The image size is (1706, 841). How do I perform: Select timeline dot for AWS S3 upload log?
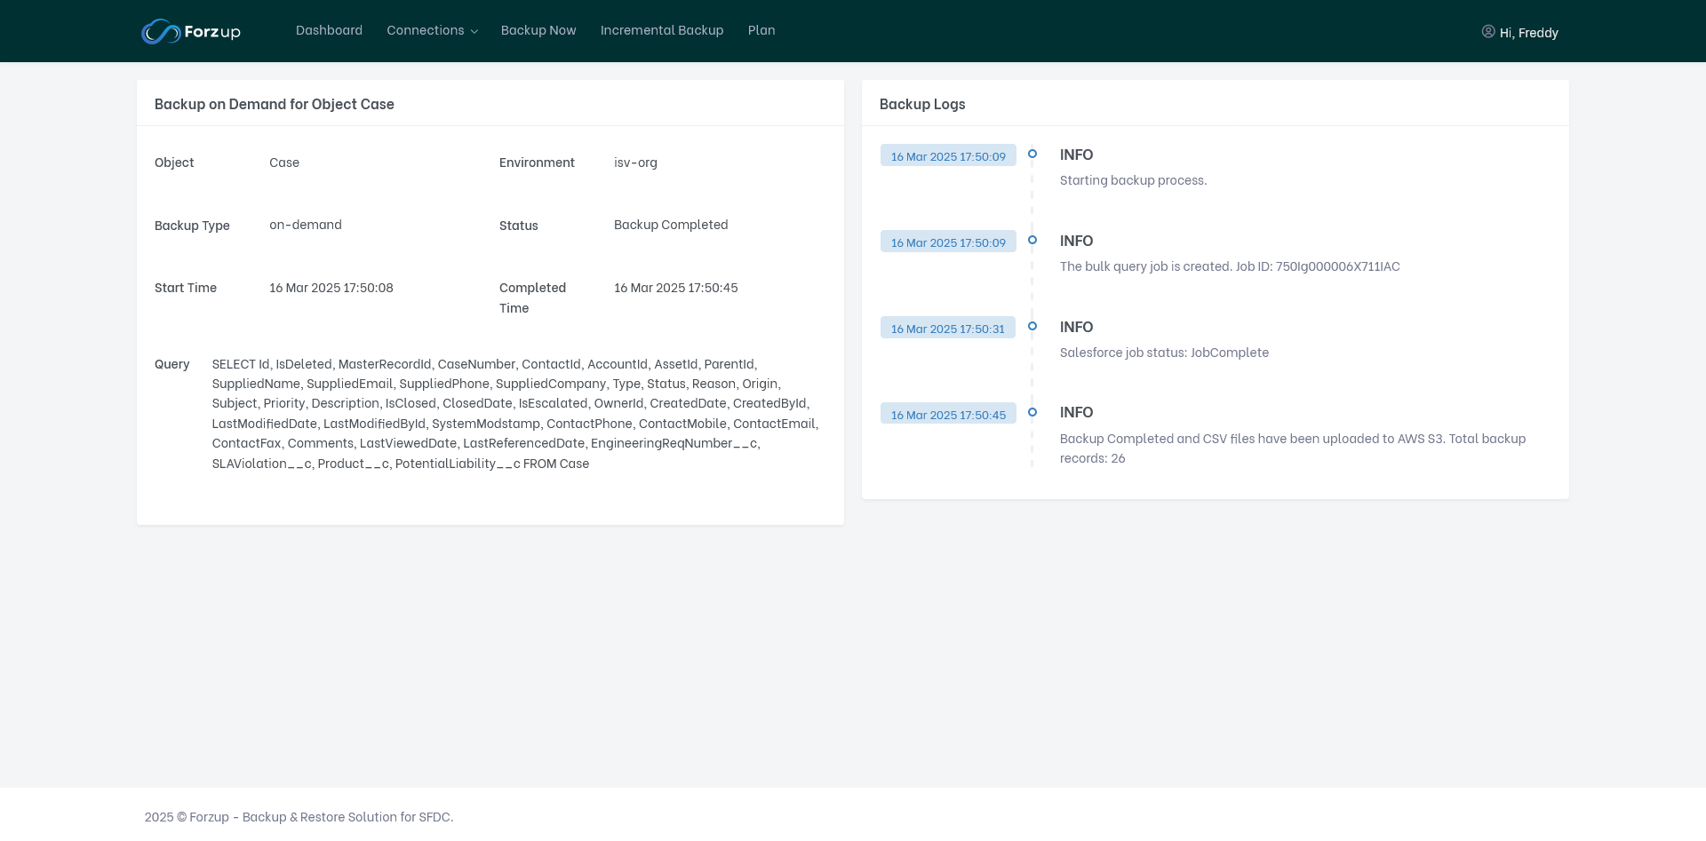(1032, 412)
